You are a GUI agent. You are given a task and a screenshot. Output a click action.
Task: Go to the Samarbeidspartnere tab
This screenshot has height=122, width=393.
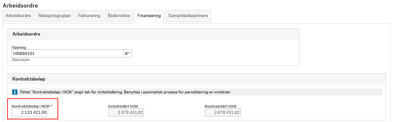click(x=188, y=16)
